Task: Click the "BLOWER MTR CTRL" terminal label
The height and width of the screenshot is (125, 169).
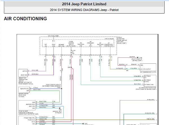Action: point(61,45)
